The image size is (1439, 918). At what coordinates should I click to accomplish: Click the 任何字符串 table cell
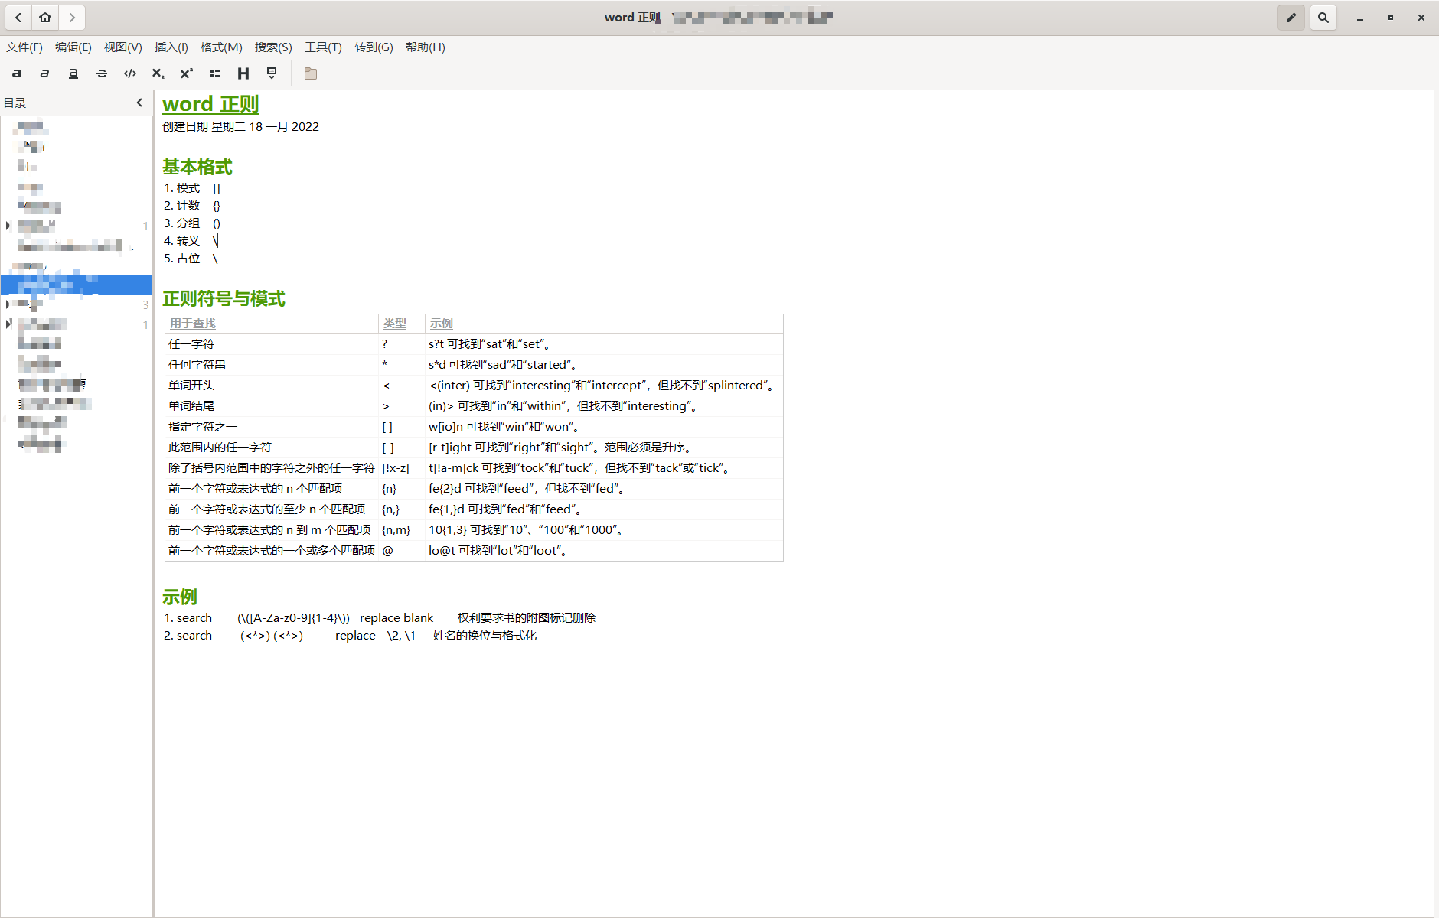[272, 365]
